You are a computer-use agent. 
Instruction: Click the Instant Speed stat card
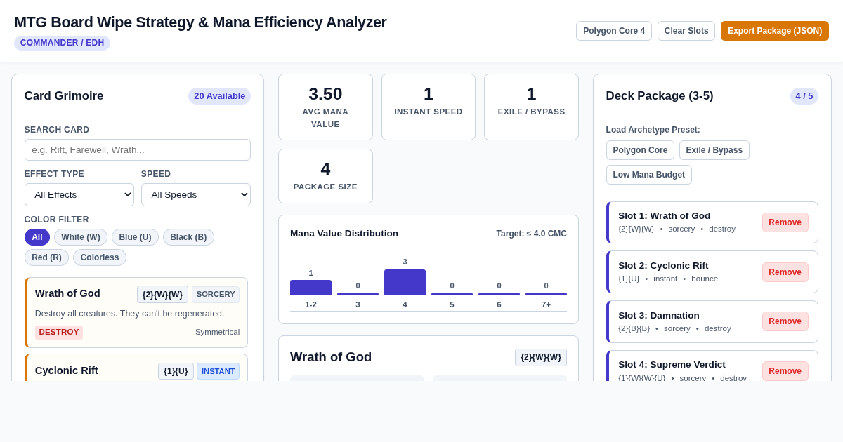click(x=429, y=107)
